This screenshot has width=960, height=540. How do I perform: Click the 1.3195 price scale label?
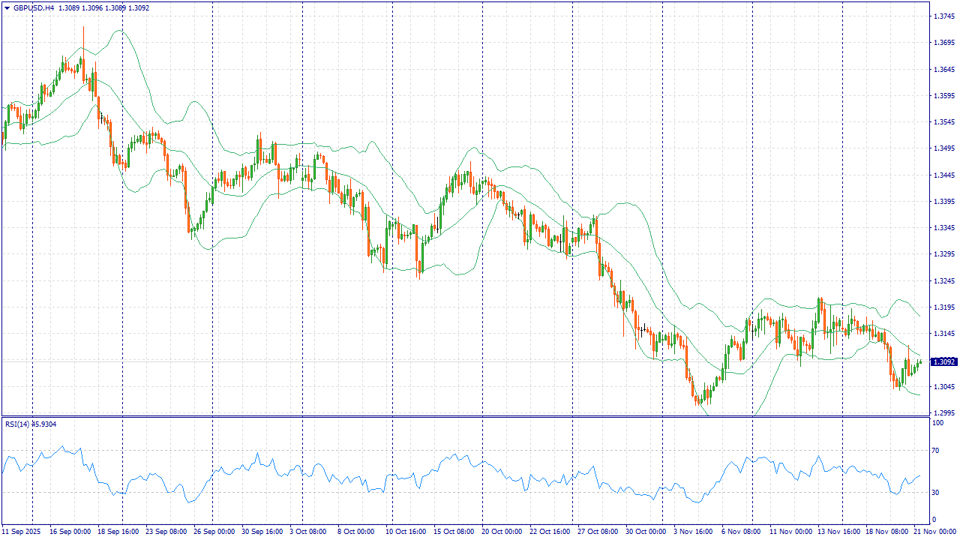tap(943, 307)
